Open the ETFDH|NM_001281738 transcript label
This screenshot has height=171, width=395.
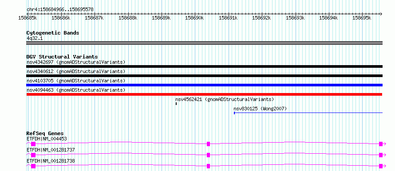51,161
